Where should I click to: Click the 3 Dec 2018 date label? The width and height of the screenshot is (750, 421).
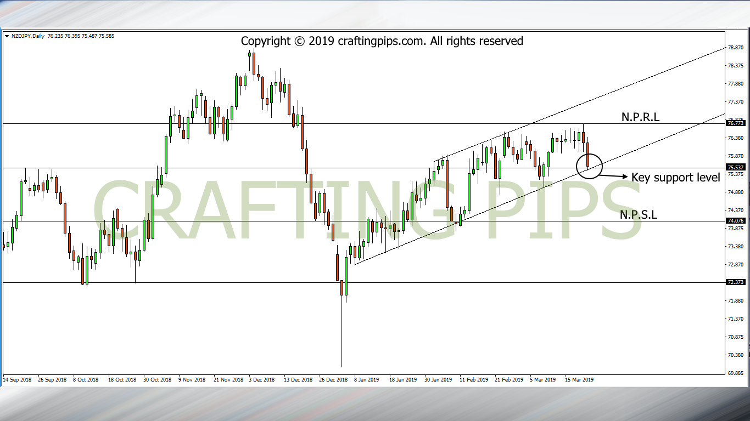(262, 379)
